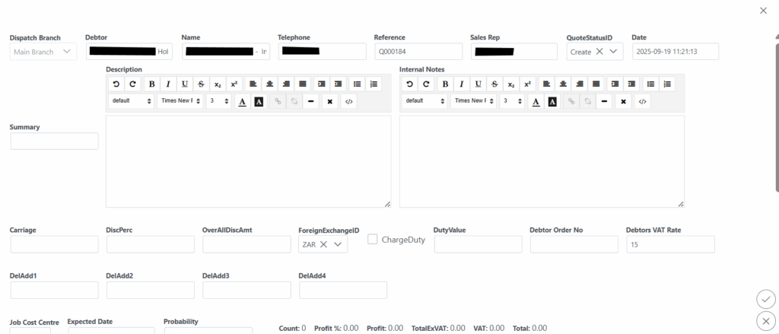Expand the ForeignExchangeID currency dropdown arrow
This screenshot has height=334, width=779.
click(339, 244)
